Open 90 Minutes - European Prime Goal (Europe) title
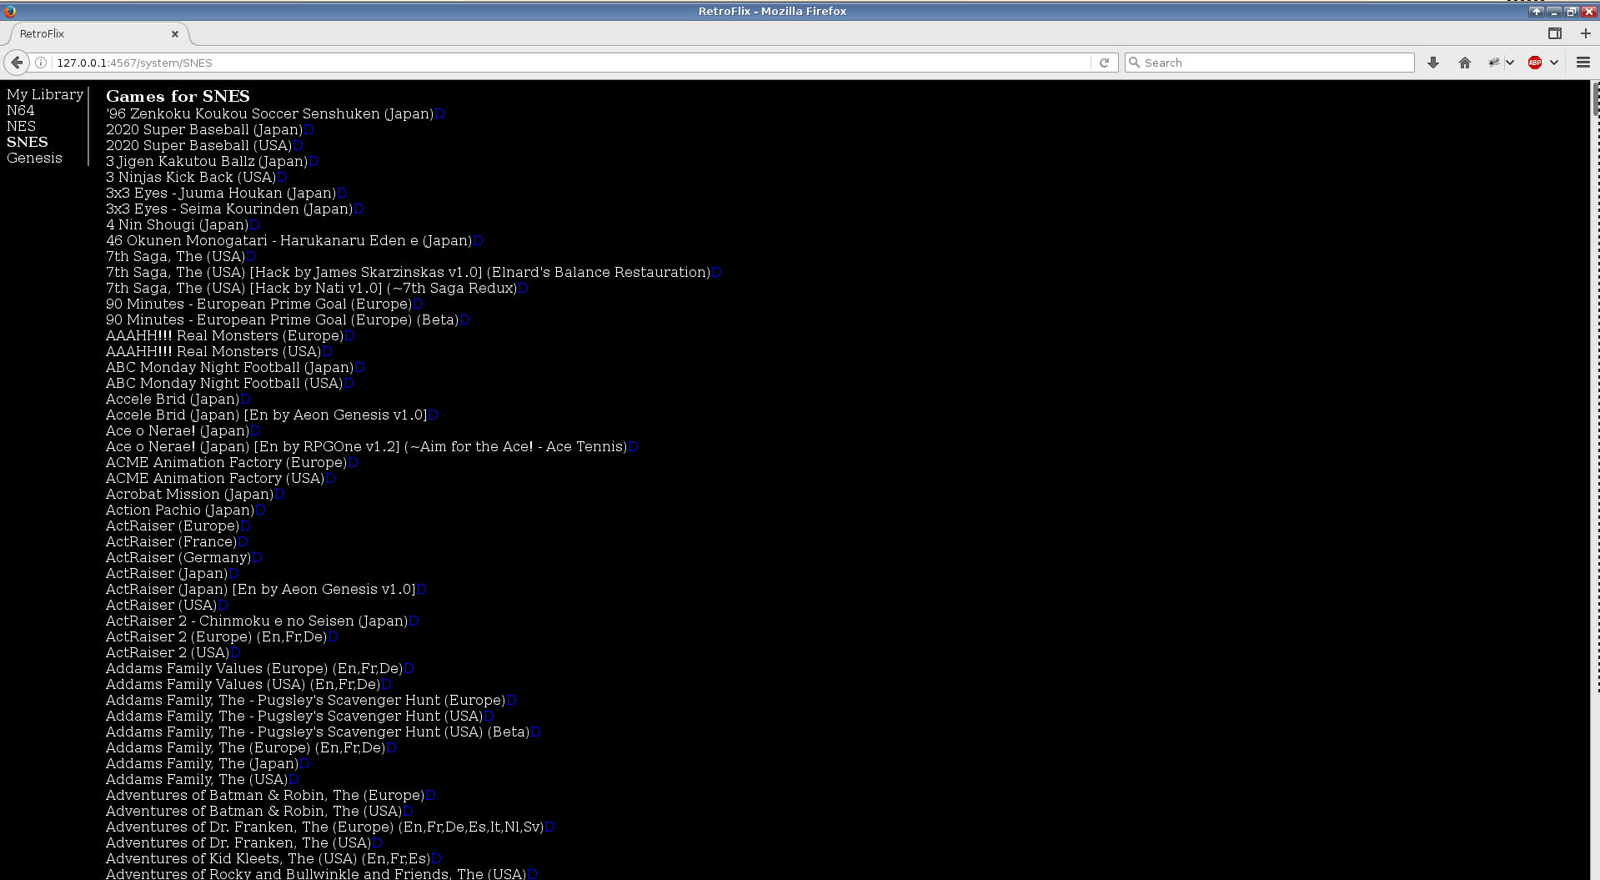 258,304
